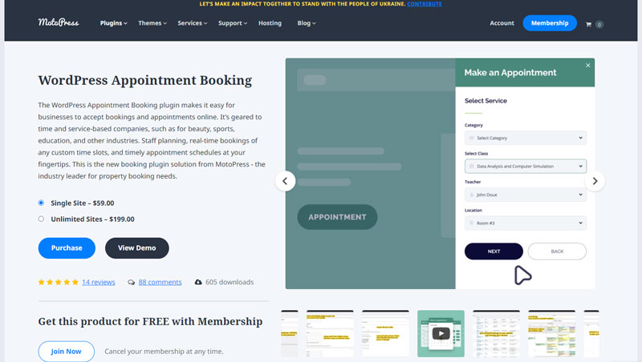Show previous slide with left arrow

click(286, 181)
